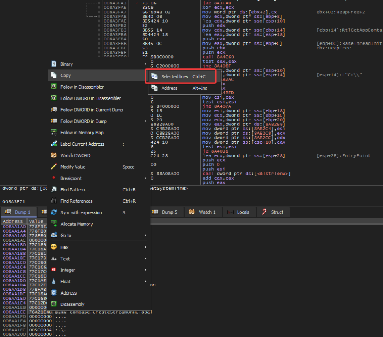Click the Disassembly icon at the menu bottom
Viewport: 383px width, 337px height.
53,304
